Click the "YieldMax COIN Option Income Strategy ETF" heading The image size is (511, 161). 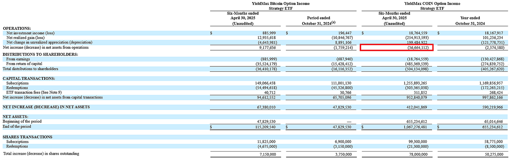point(432,6)
